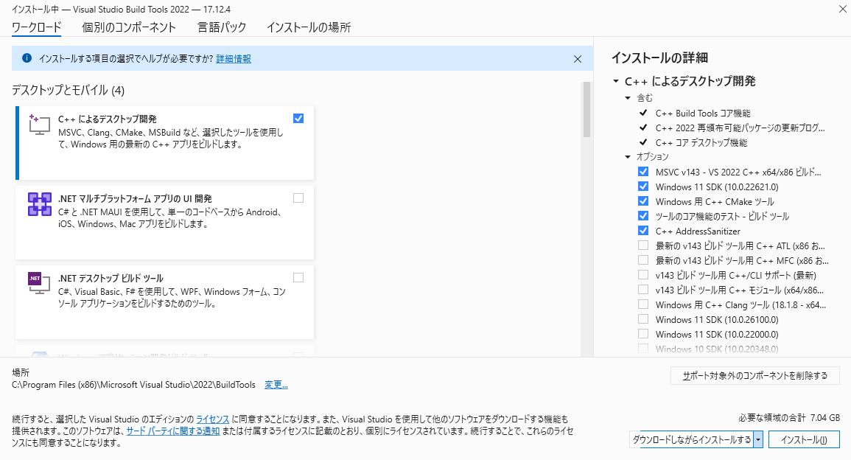851x460 pixels.
Task: Click the .NET multiplatform app UI icon
Action: [39, 204]
